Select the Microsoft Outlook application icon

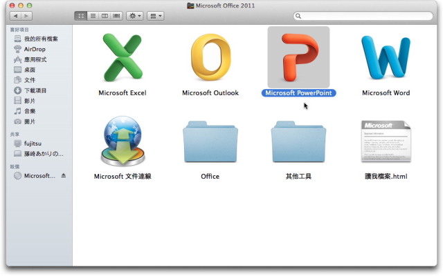pyautogui.click(x=210, y=57)
